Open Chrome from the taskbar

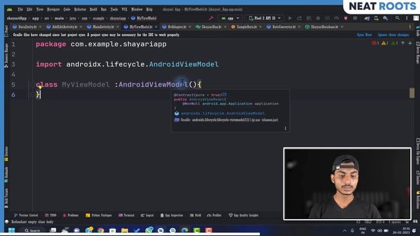point(100,230)
